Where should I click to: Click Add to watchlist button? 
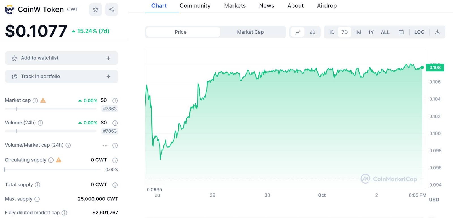(61, 58)
